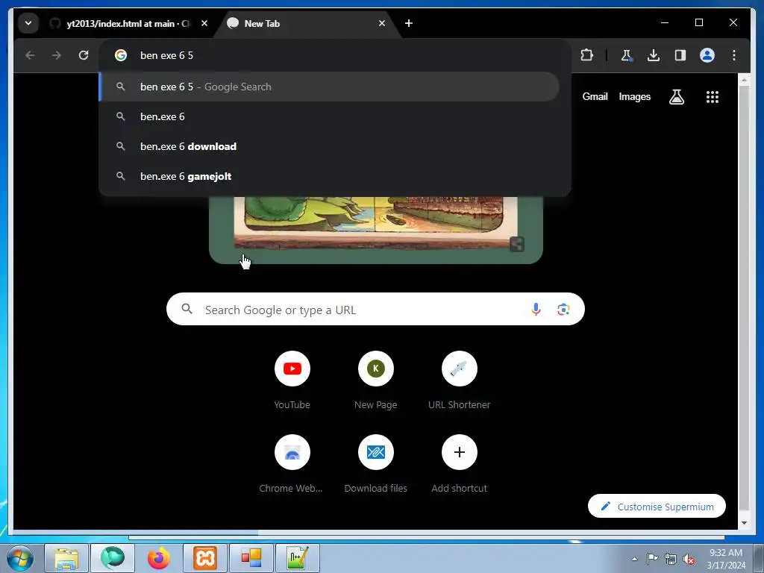This screenshot has width=764, height=573.
Task: Open a new browser tab with plus
Action: pos(409,23)
